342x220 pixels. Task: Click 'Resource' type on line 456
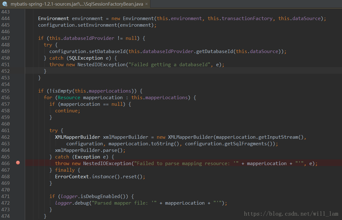click(x=69, y=98)
